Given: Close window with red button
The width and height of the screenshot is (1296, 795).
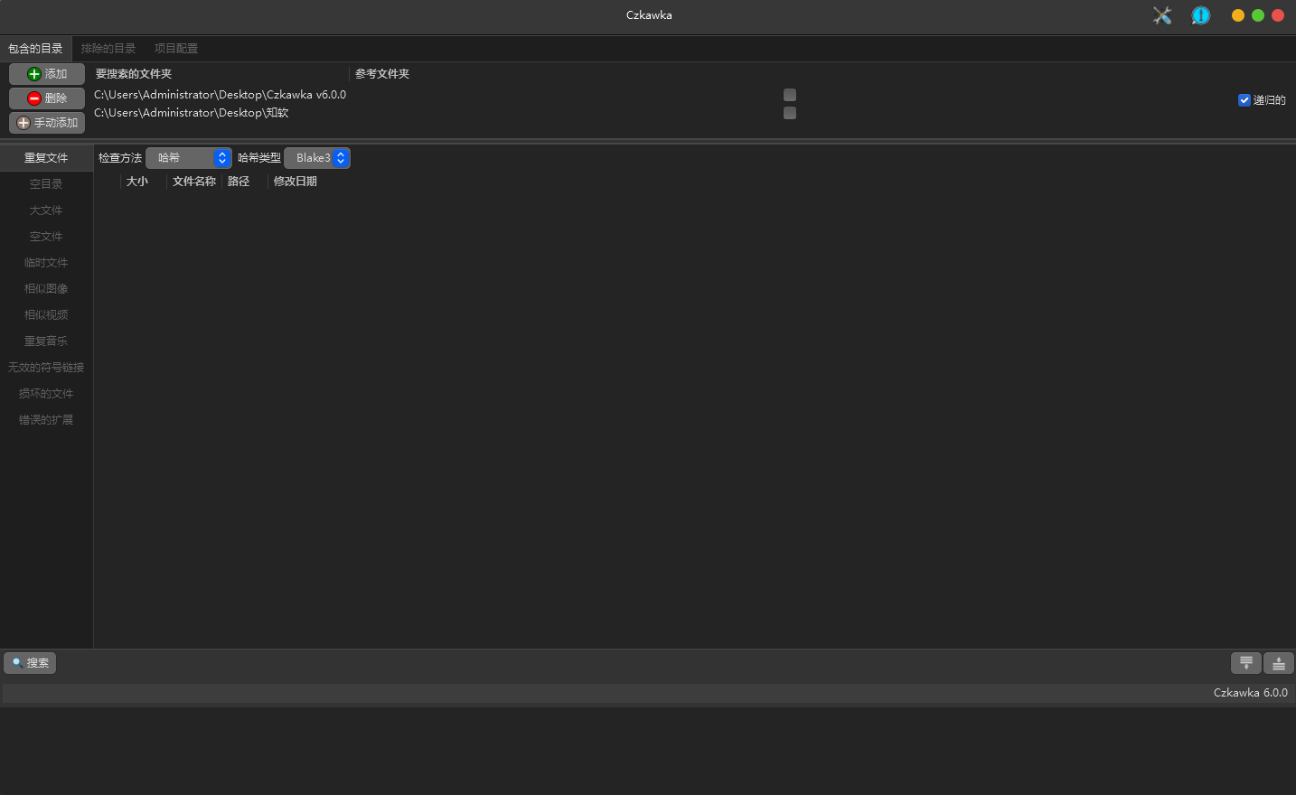Looking at the screenshot, I should (1278, 15).
